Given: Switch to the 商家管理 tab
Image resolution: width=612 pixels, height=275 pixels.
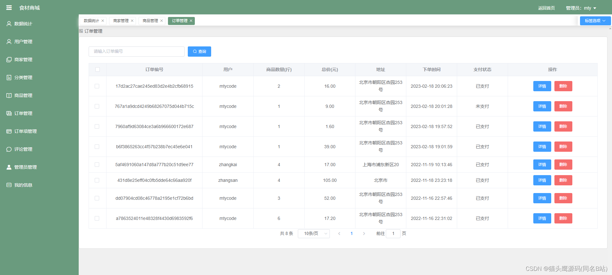Looking at the screenshot, I should pos(121,21).
